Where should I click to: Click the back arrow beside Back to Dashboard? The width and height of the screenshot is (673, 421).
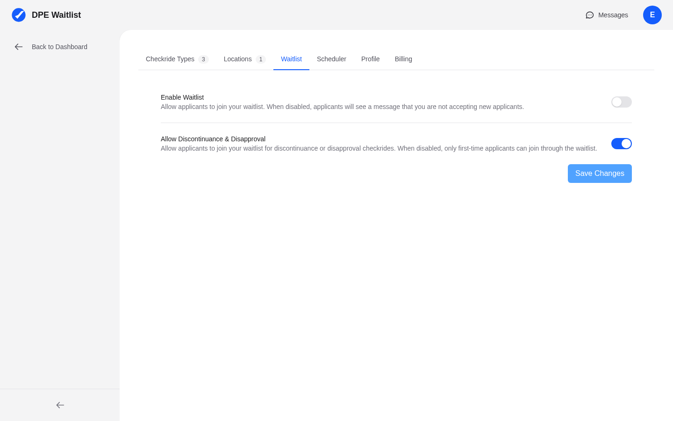[19, 47]
